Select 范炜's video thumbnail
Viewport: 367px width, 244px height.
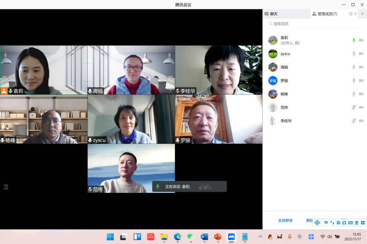[x=131, y=168]
